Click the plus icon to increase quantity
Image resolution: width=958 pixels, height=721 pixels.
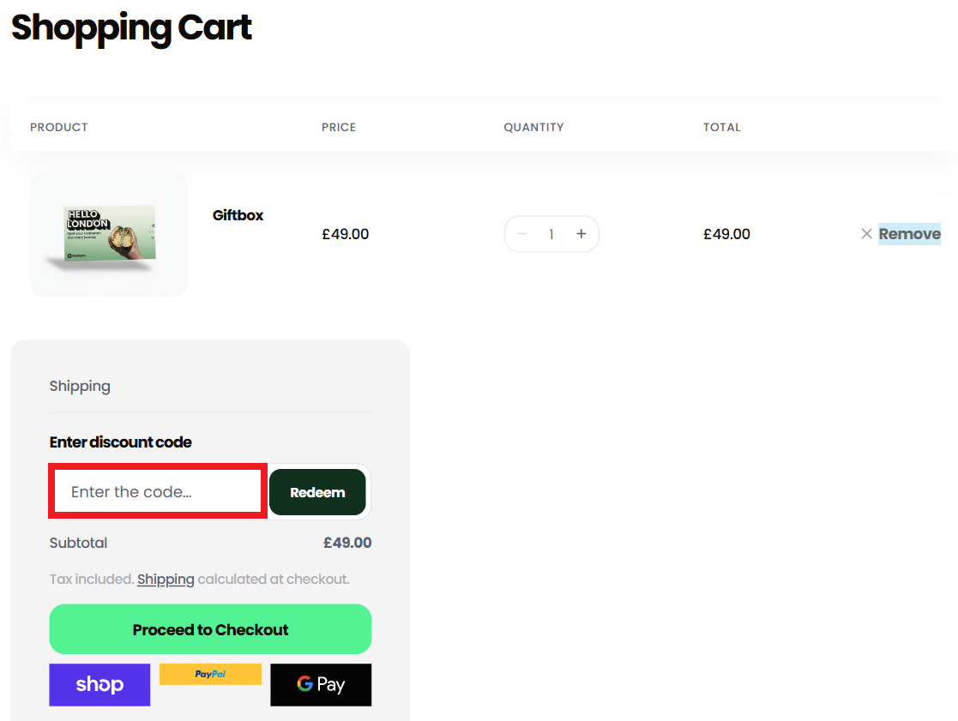[581, 233]
